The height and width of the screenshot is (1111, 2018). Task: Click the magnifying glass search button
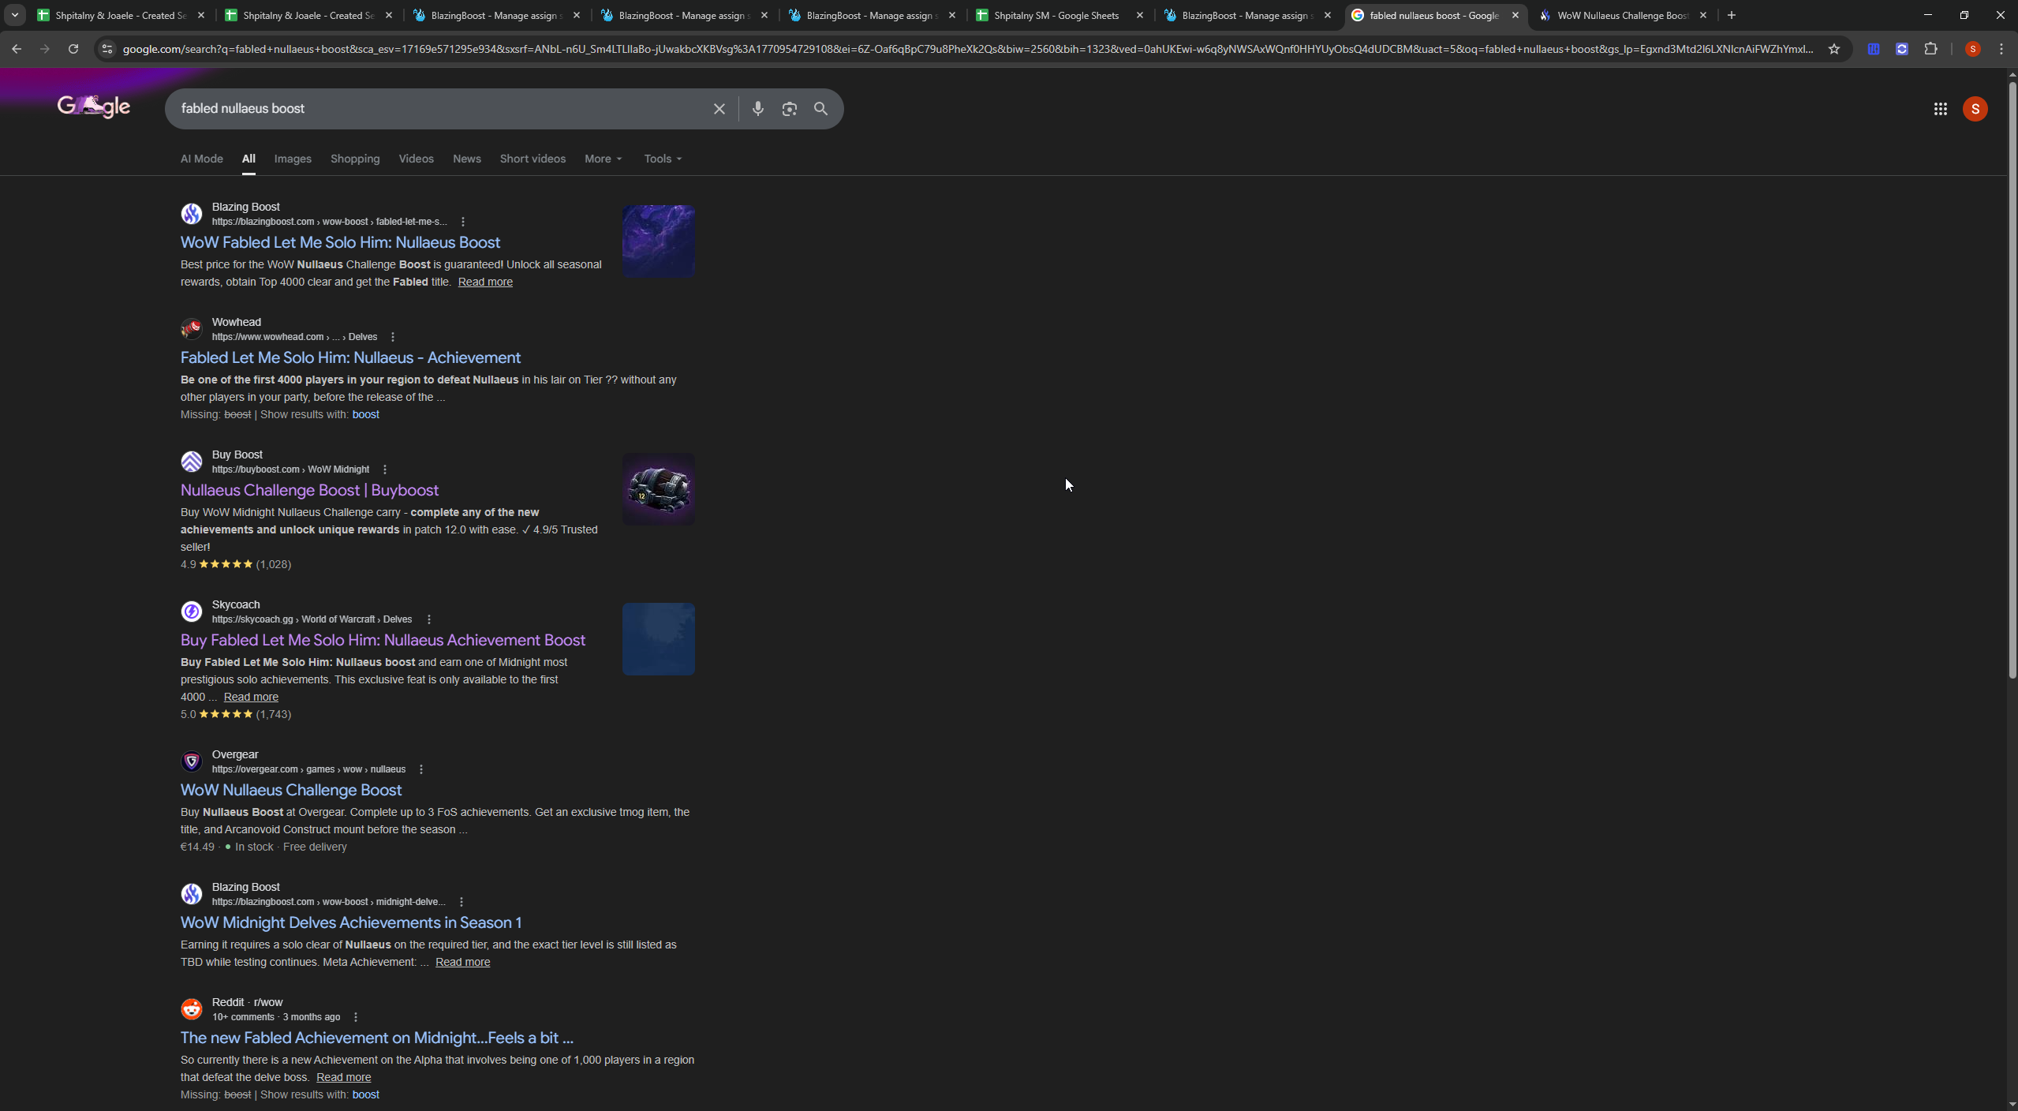click(820, 109)
